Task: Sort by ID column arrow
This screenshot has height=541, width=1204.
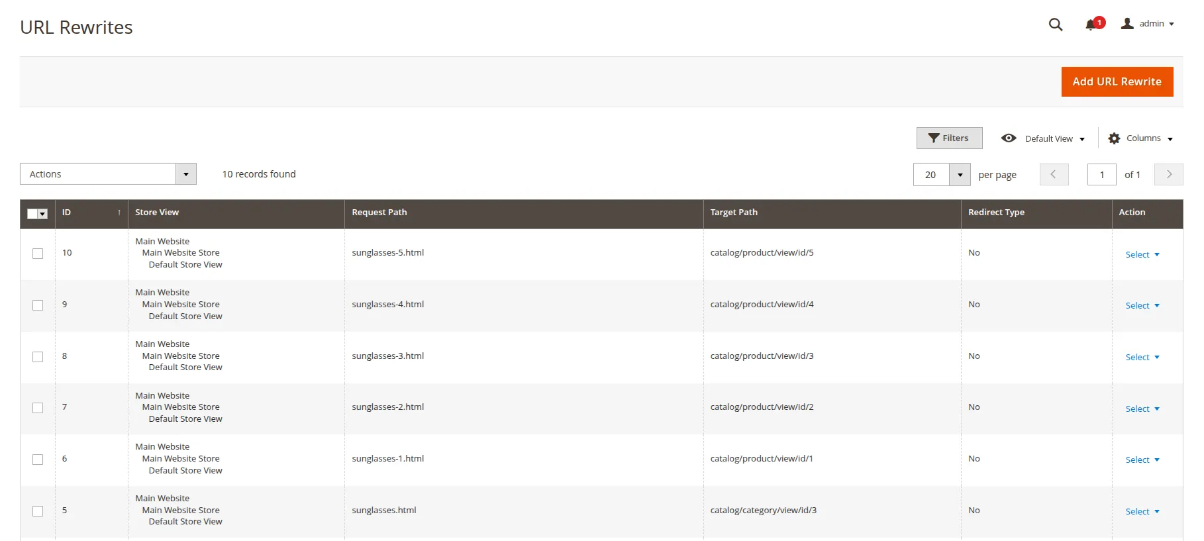Action: [119, 213]
